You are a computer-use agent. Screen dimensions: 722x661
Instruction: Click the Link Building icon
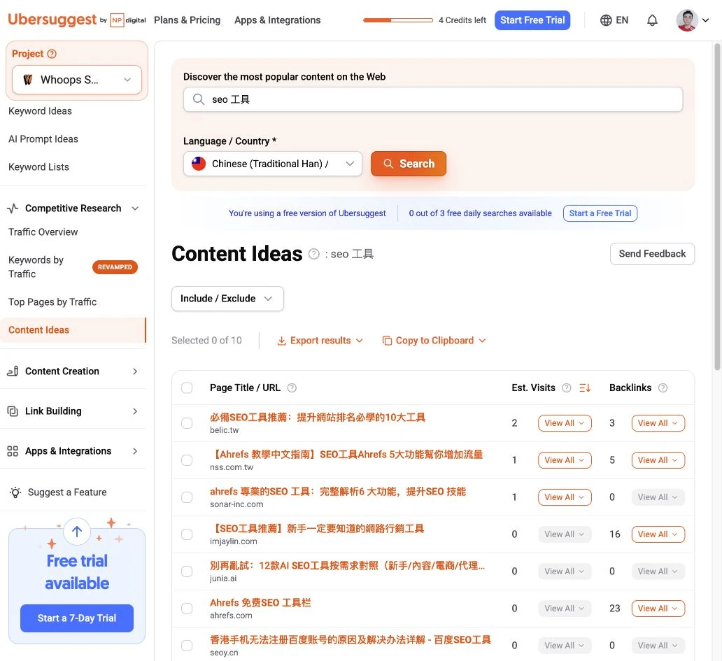tap(13, 411)
